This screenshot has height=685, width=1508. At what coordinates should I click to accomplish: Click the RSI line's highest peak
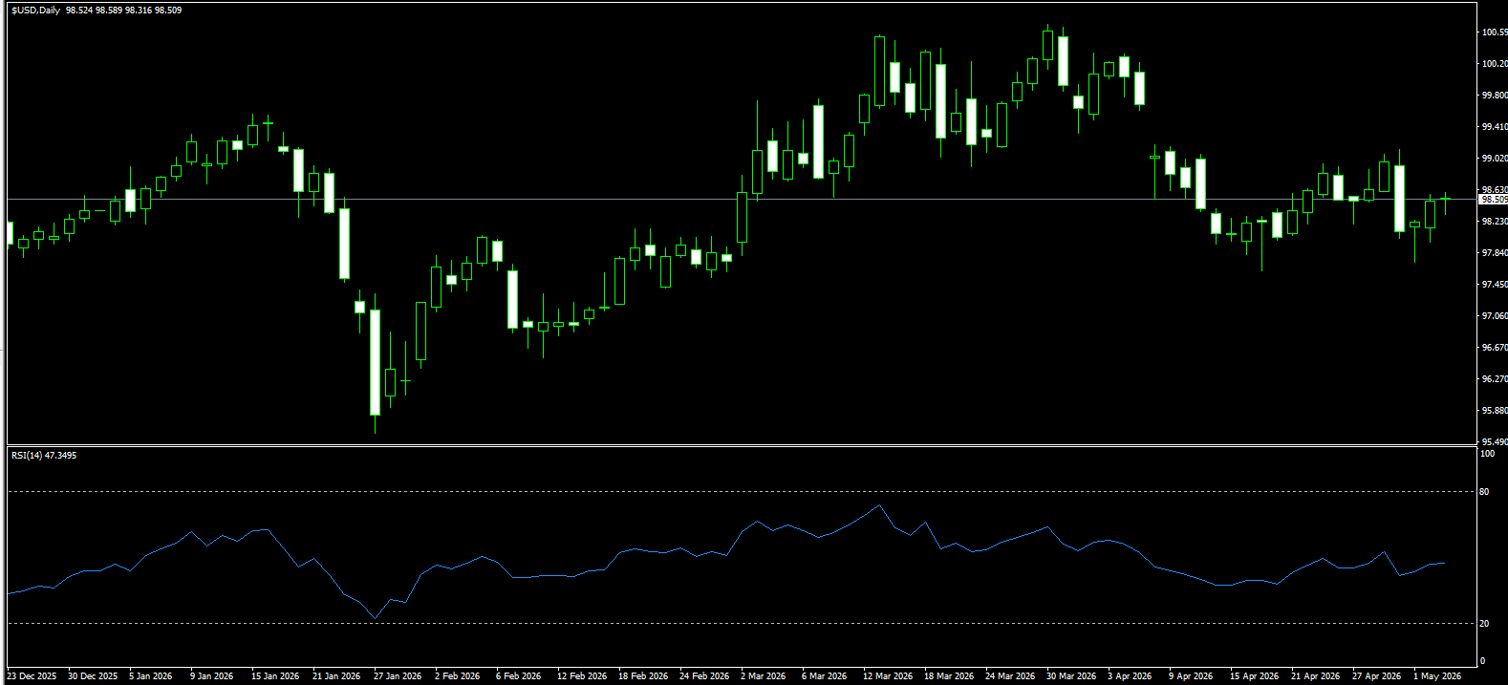[x=879, y=505]
